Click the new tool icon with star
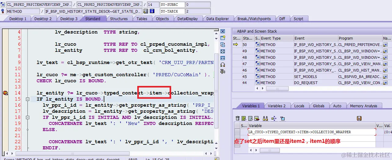 click(x=223, y=38)
